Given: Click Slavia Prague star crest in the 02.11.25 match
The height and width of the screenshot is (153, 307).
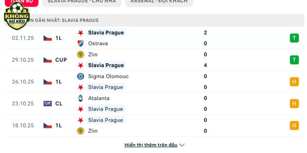Looking at the screenshot, I should coord(81,33).
